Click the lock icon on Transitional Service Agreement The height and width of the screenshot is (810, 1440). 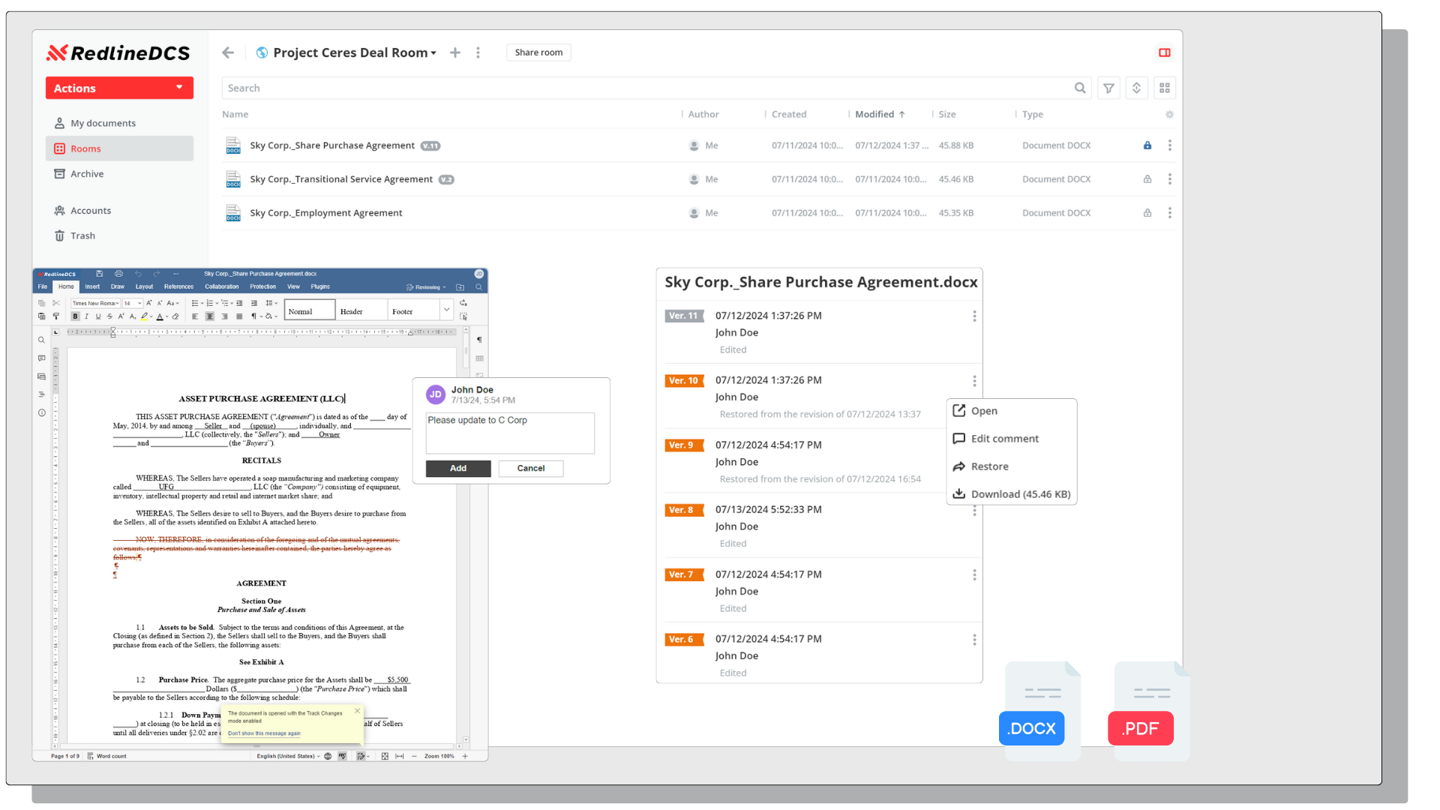coord(1147,178)
